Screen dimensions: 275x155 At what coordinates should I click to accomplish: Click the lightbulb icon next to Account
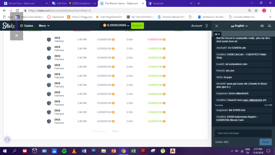tap(207, 25)
